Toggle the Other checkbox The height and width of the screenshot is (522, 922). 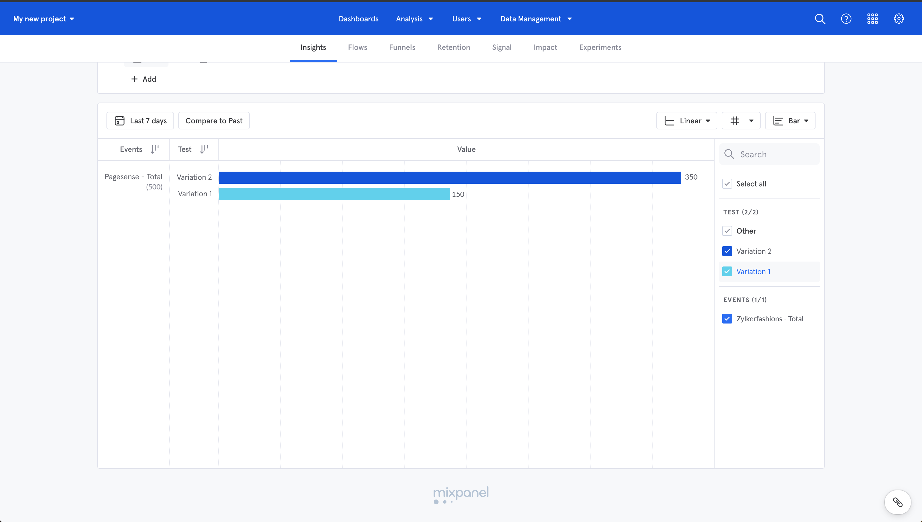pos(727,231)
